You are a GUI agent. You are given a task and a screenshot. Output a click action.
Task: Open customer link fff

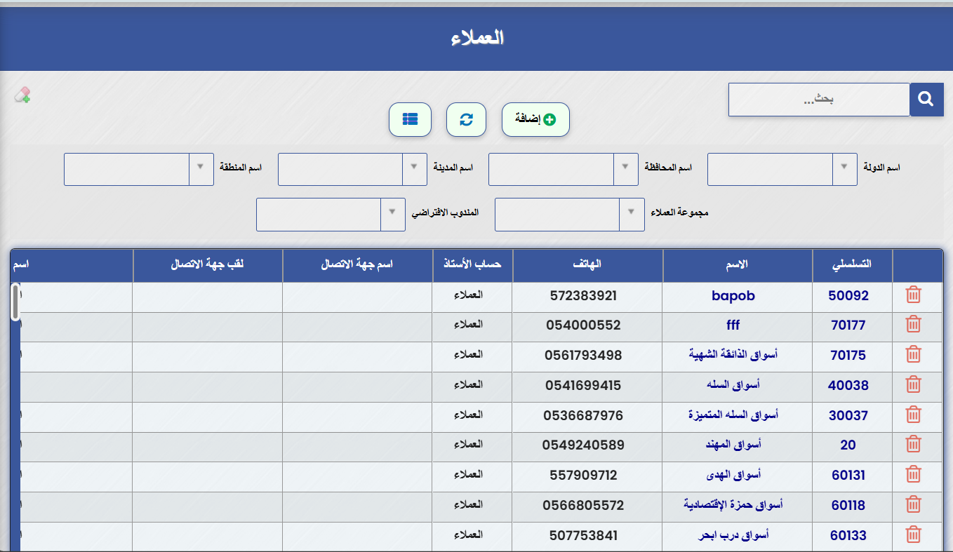click(x=733, y=325)
